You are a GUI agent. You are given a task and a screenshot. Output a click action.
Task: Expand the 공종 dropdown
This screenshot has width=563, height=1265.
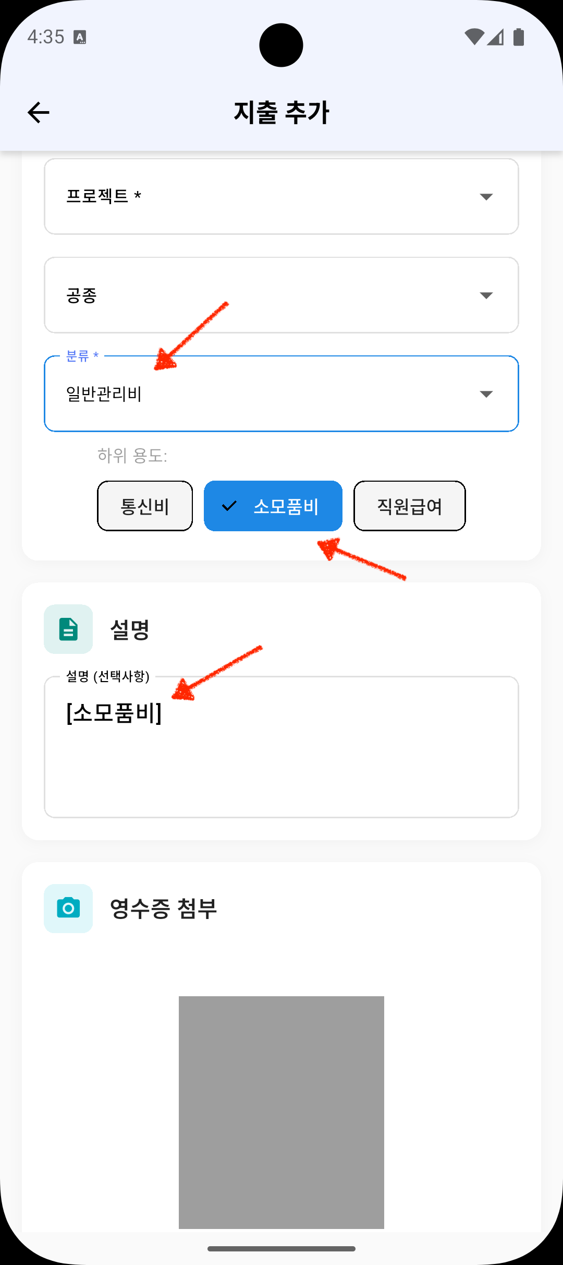pos(281,295)
